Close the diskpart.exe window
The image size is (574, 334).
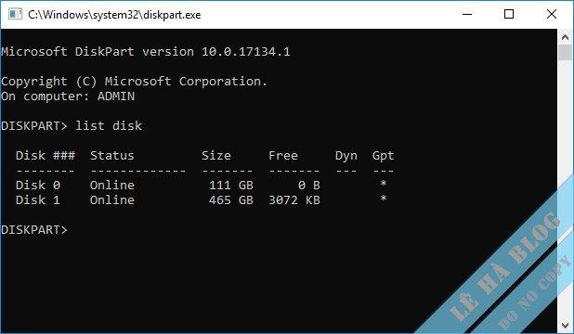click(x=552, y=14)
